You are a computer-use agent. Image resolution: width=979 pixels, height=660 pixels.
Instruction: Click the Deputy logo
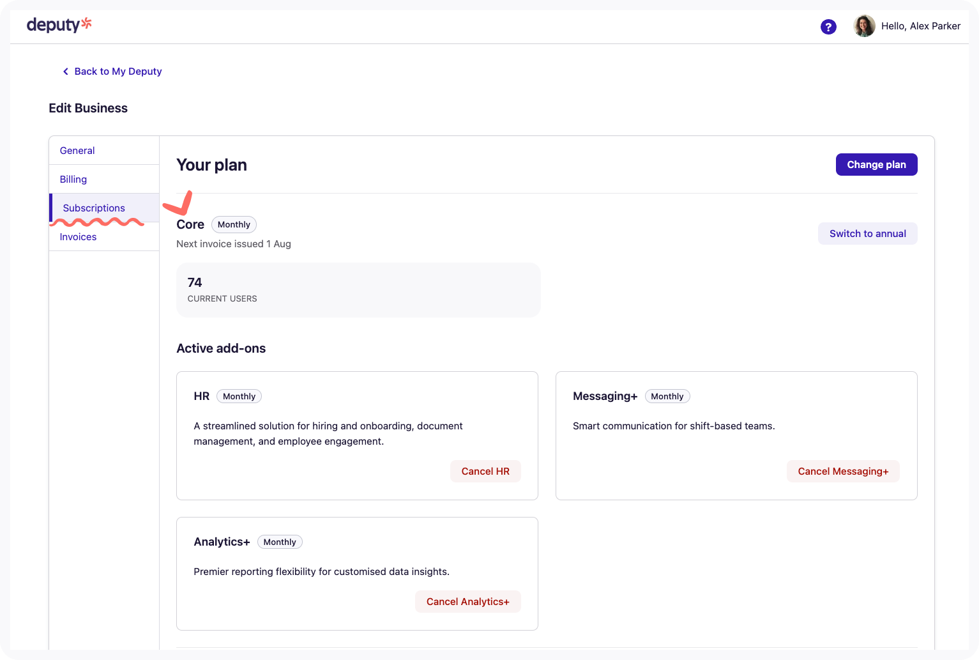(59, 25)
